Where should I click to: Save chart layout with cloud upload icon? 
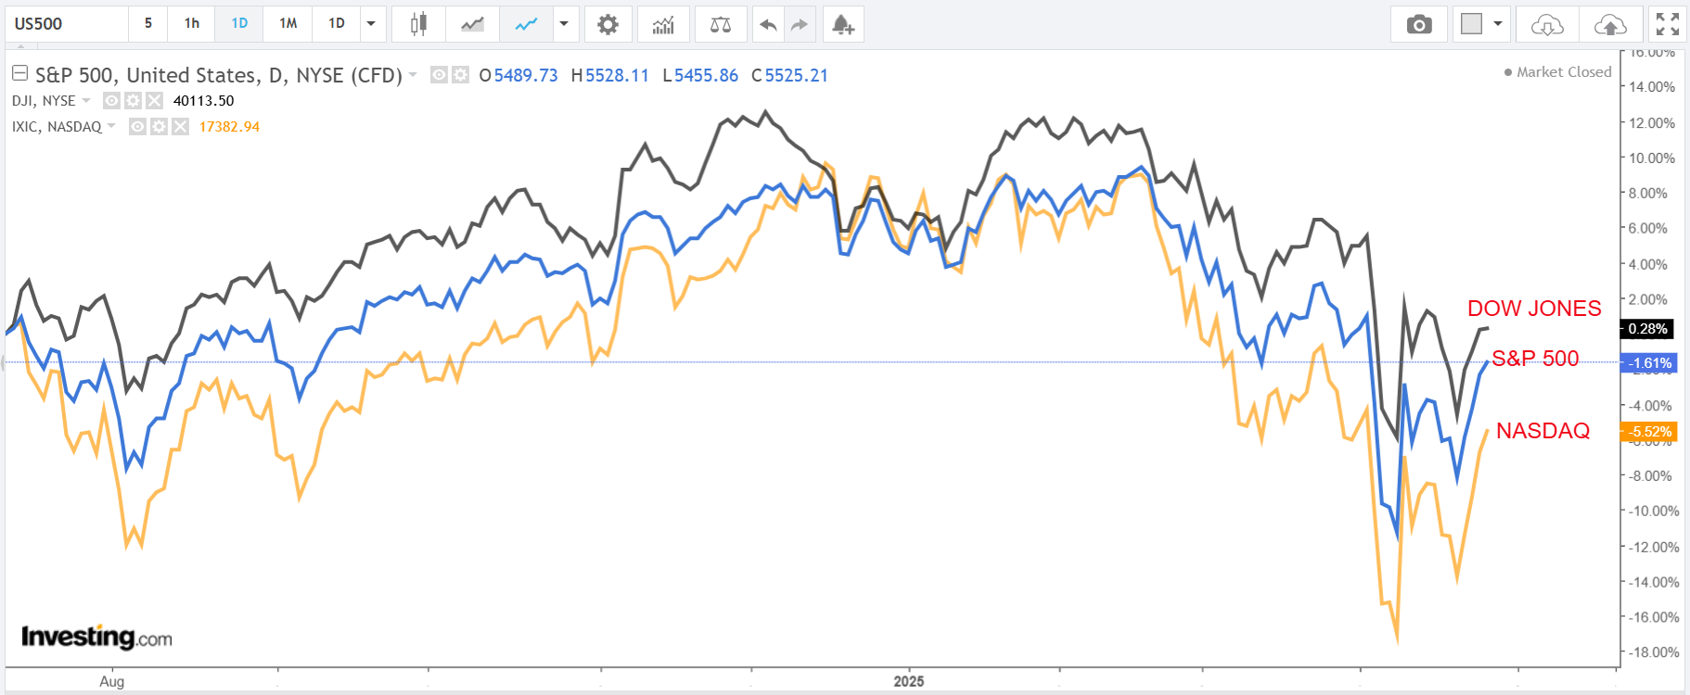(1610, 24)
